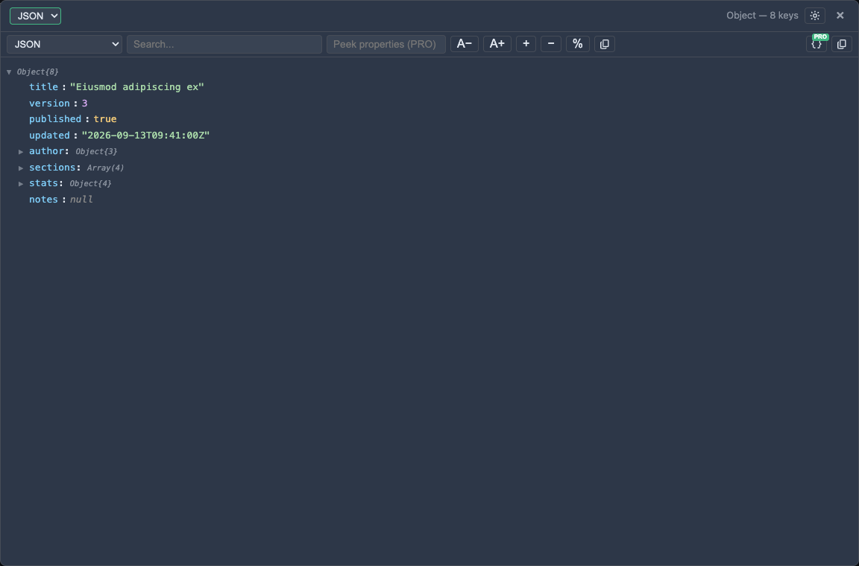Toggle light theme with the sun icon
The width and height of the screenshot is (859, 566).
pos(814,16)
